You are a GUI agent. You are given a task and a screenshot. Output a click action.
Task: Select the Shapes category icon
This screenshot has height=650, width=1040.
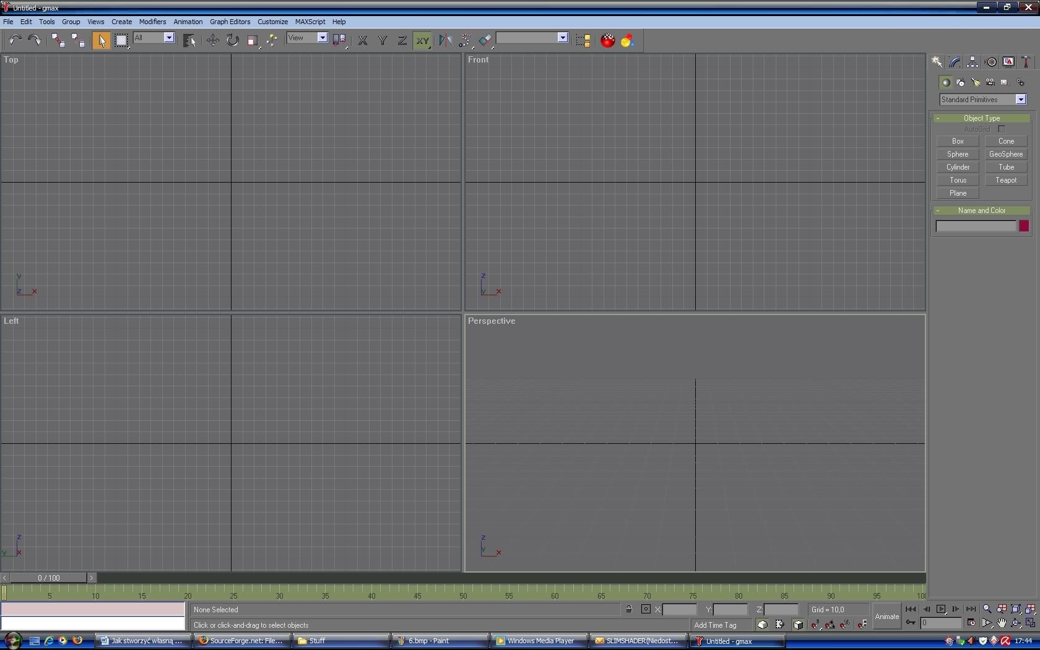960,82
